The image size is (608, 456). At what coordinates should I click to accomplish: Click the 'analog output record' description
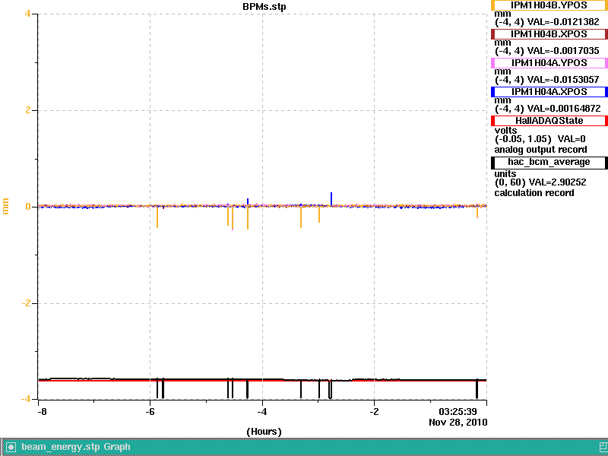tap(540, 150)
